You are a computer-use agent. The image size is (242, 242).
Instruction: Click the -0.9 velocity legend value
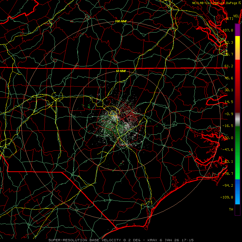[229, 114]
